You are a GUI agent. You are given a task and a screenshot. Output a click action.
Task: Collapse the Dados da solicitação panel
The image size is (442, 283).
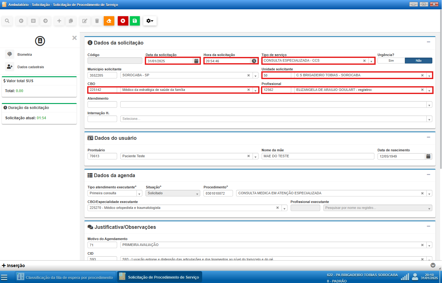coord(428,42)
